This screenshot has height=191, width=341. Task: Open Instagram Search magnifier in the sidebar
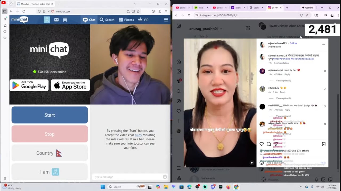tap(179, 91)
